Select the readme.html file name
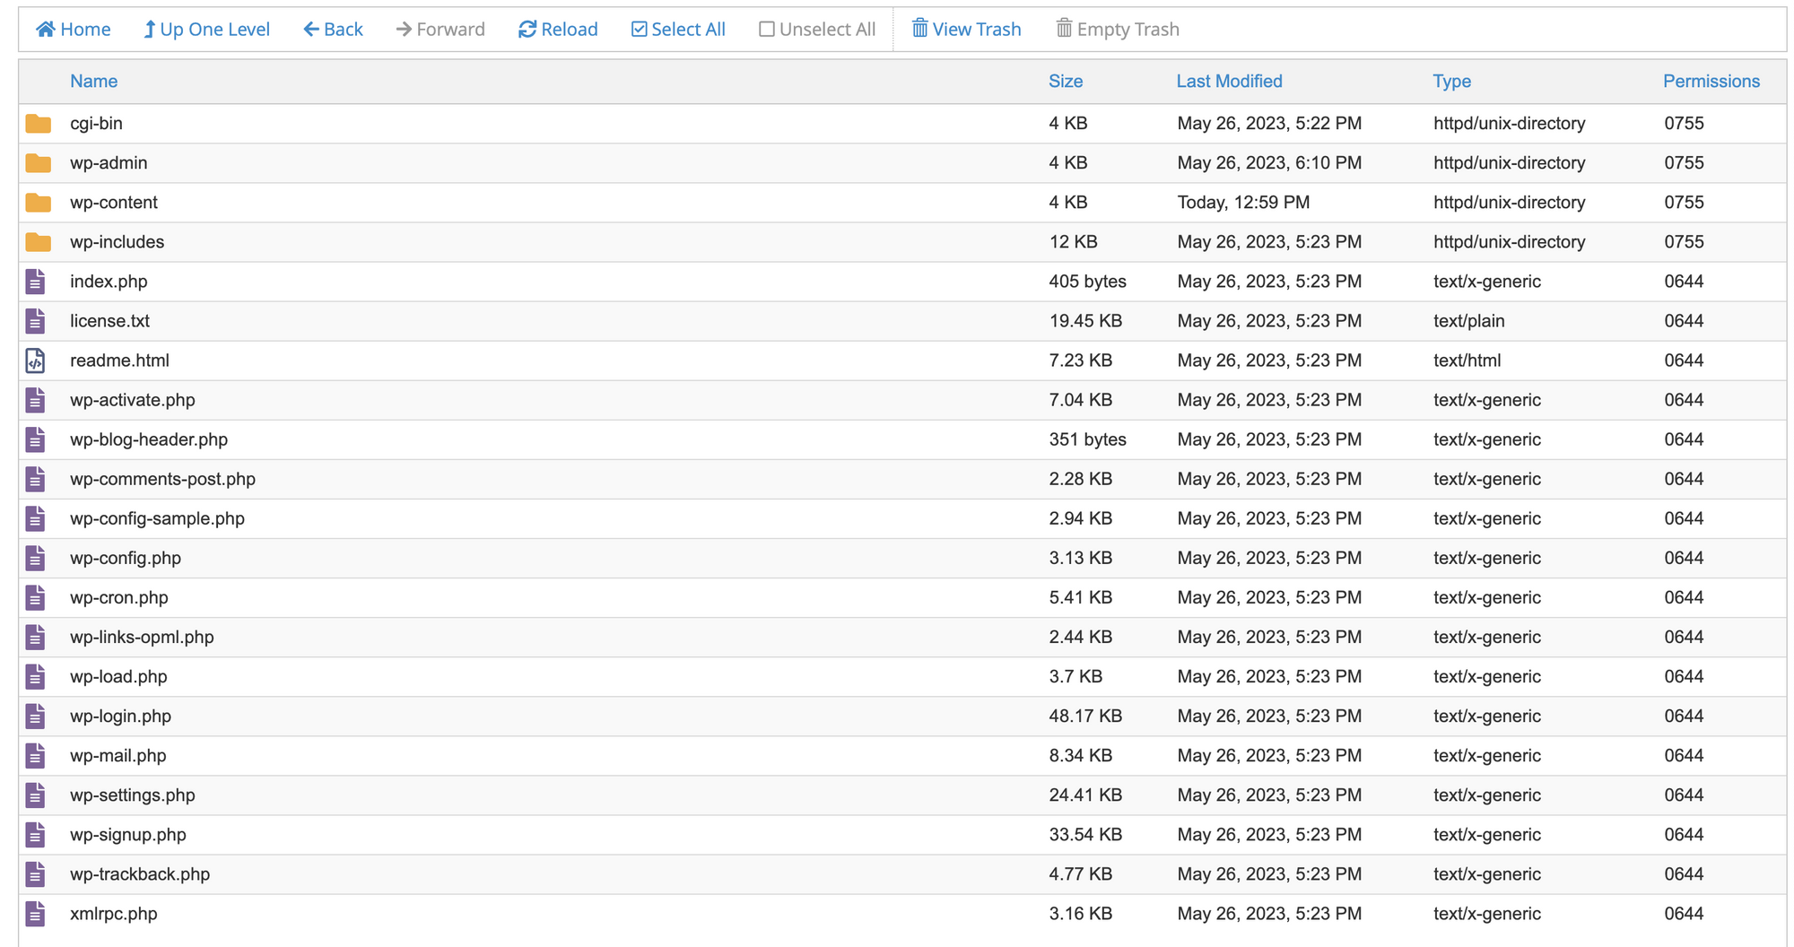 [x=119, y=361]
